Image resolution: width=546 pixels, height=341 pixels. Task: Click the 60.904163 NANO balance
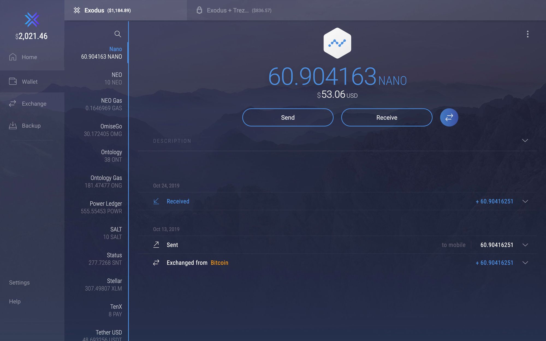[337, 76]
